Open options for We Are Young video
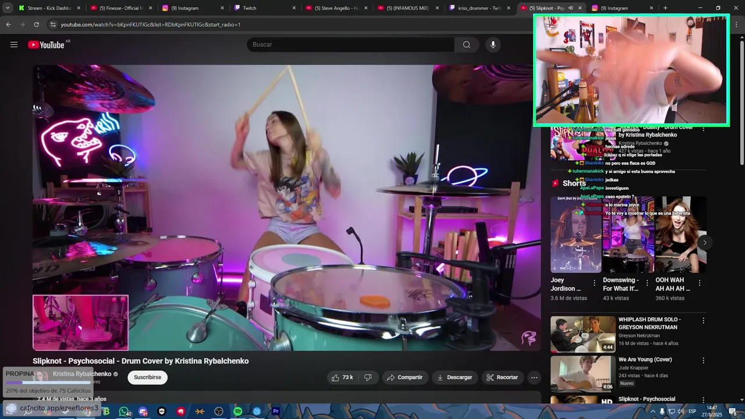The width and height of the screenshot is (745, 419). pos(703,360)
